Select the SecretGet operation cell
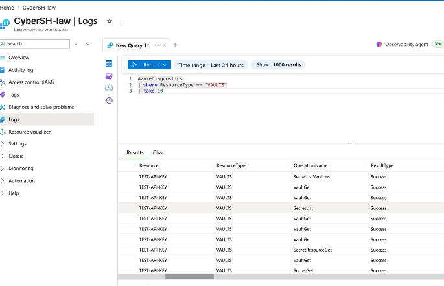The height and width of the screenshot is (286, 444). [303, 270]
